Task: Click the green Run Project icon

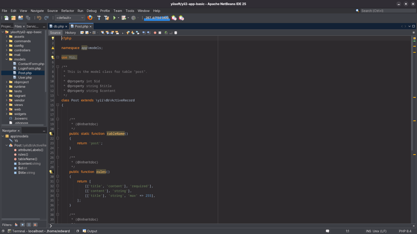Action: click(x=114, y=18)
